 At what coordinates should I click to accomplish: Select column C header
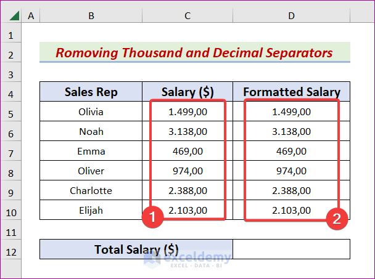pos(187,15)
